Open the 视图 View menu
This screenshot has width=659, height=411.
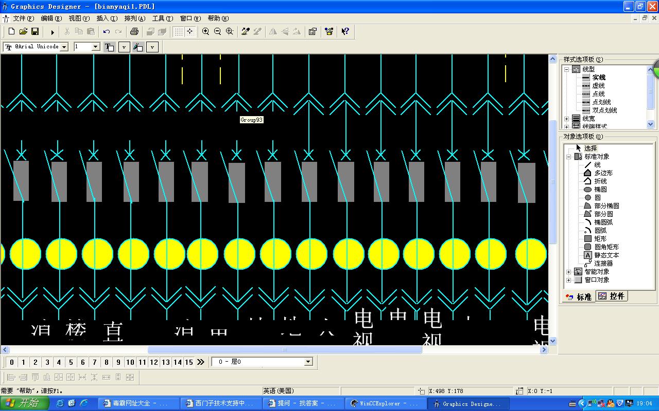tap(79, 18)
